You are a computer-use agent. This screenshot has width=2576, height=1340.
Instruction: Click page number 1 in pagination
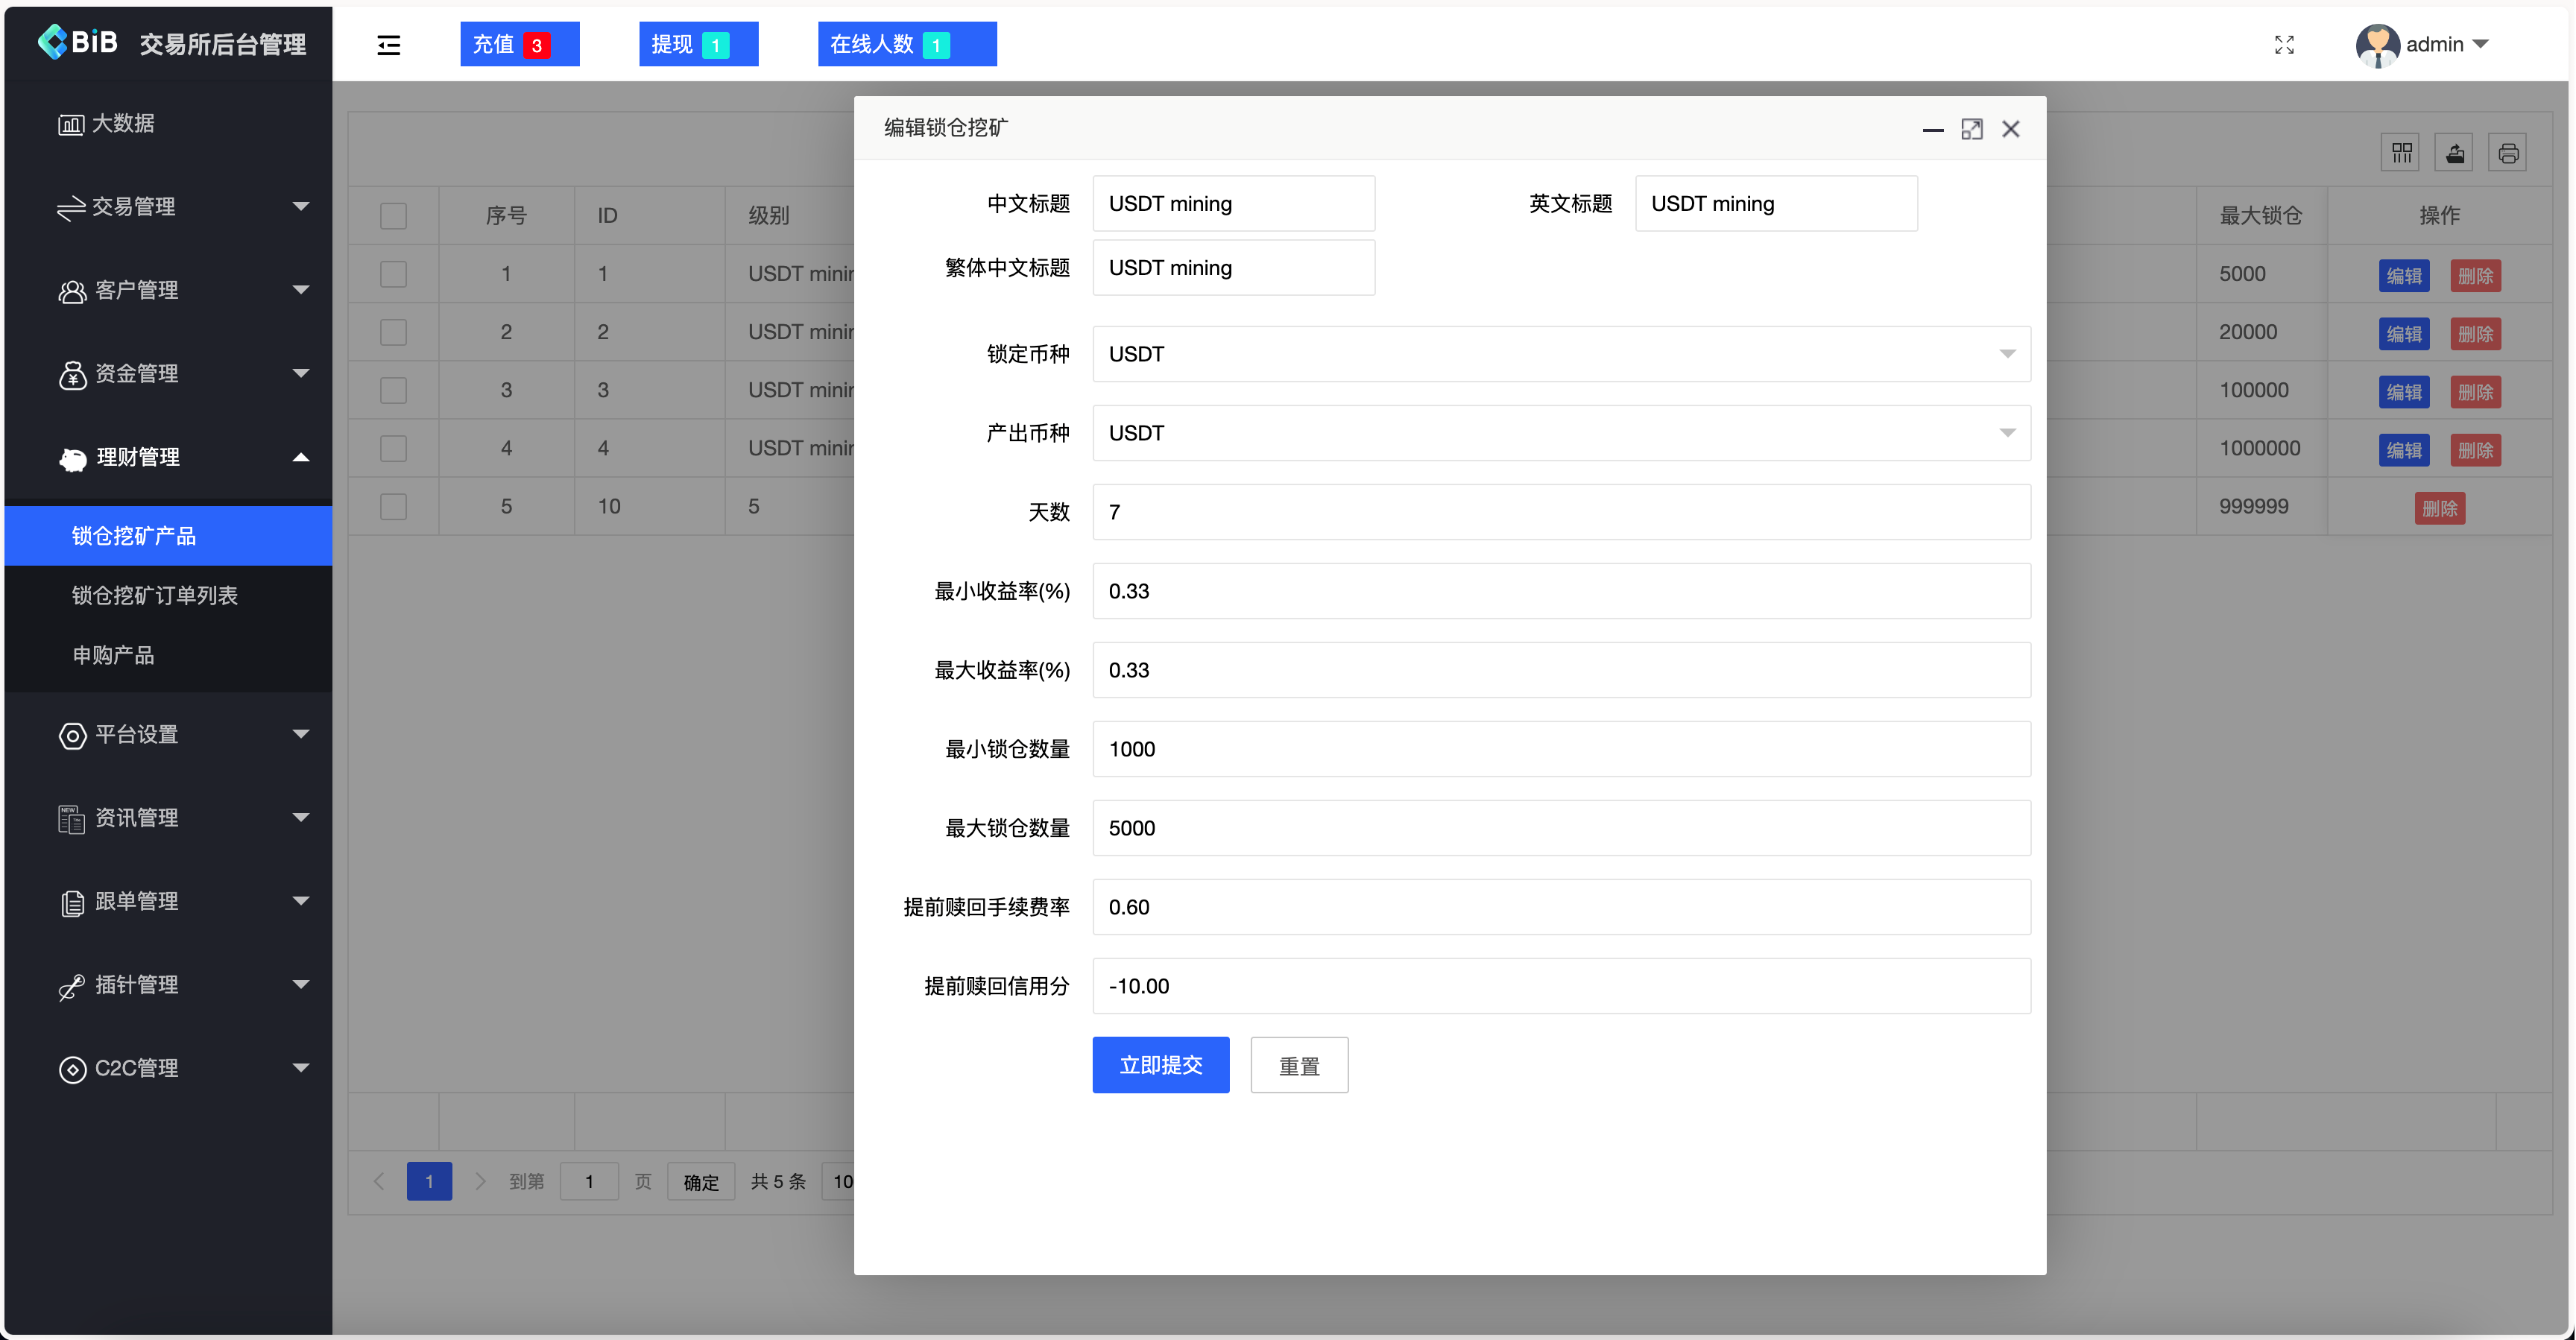(429, 1181)
